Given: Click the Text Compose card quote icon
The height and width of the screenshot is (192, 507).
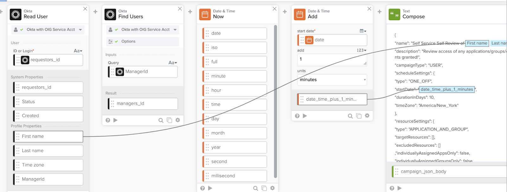Looking at the screenshot, I should tap(394, 15).
